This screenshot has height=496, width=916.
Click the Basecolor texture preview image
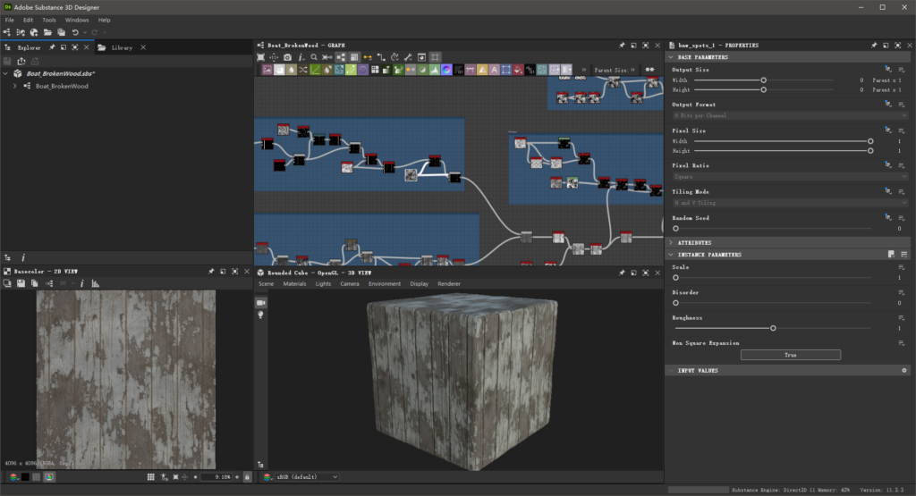pyautogui.click(x=125, y=379)
